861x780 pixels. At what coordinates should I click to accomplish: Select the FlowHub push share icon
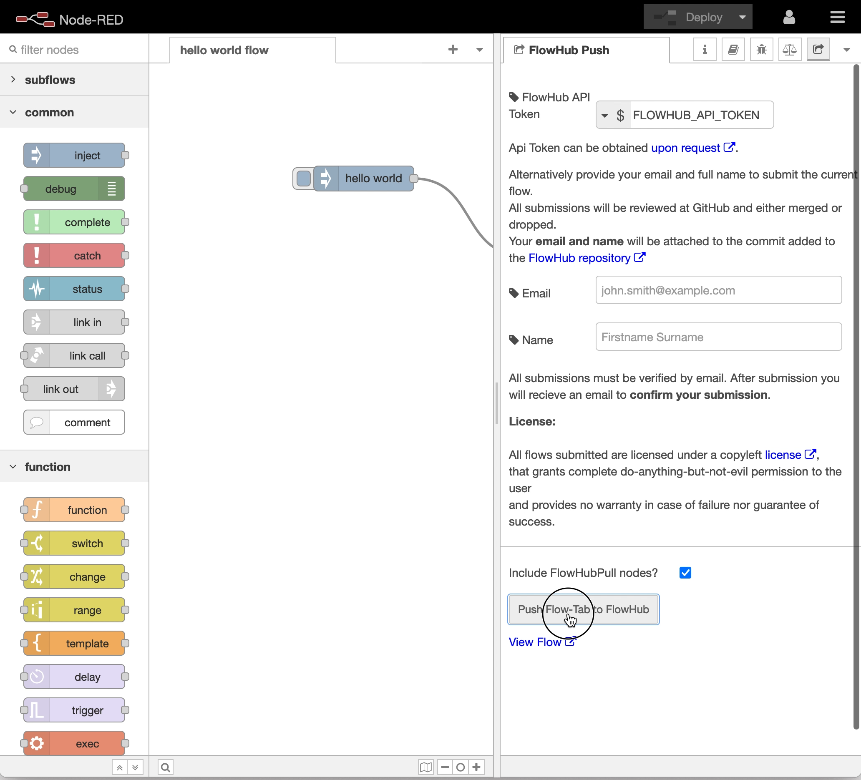818,50
